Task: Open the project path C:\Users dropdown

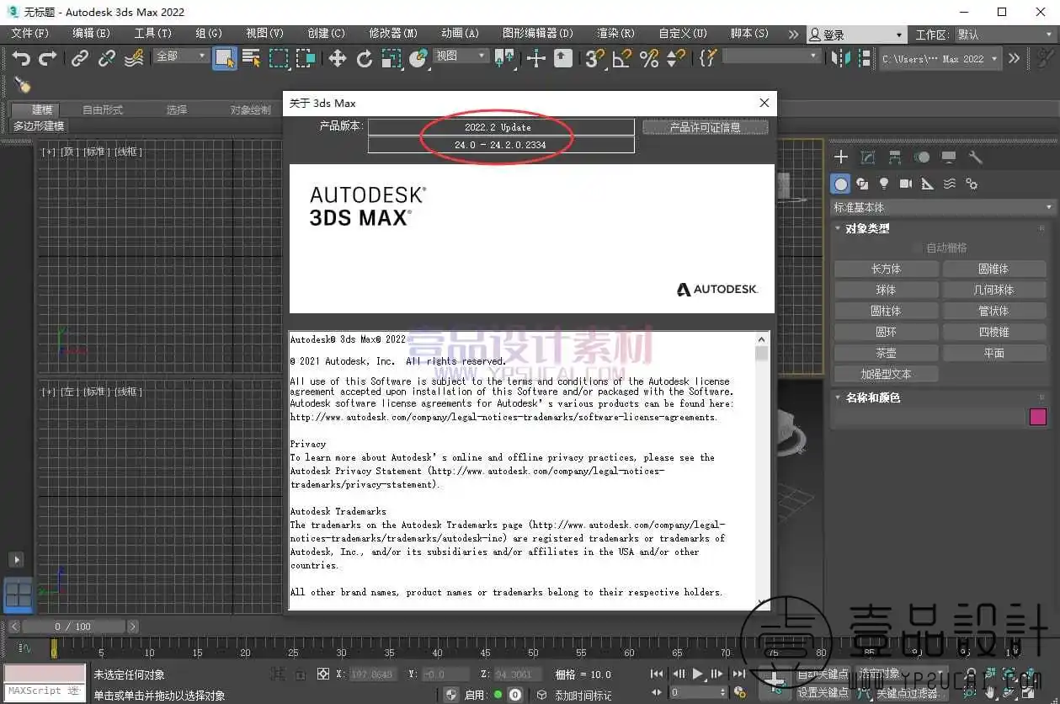Action: (x=940, y=59)
